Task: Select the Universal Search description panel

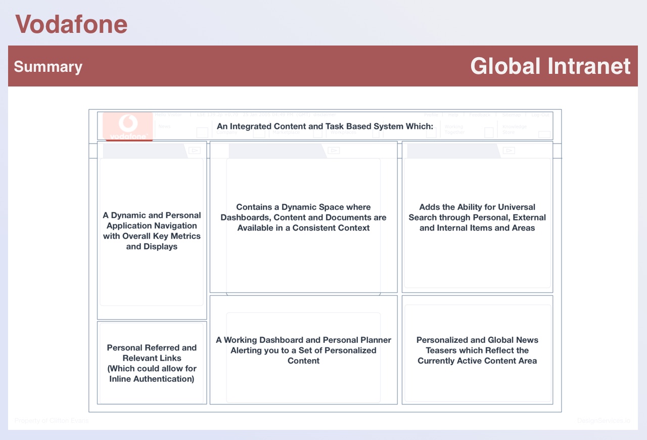Action: (477, 217)
